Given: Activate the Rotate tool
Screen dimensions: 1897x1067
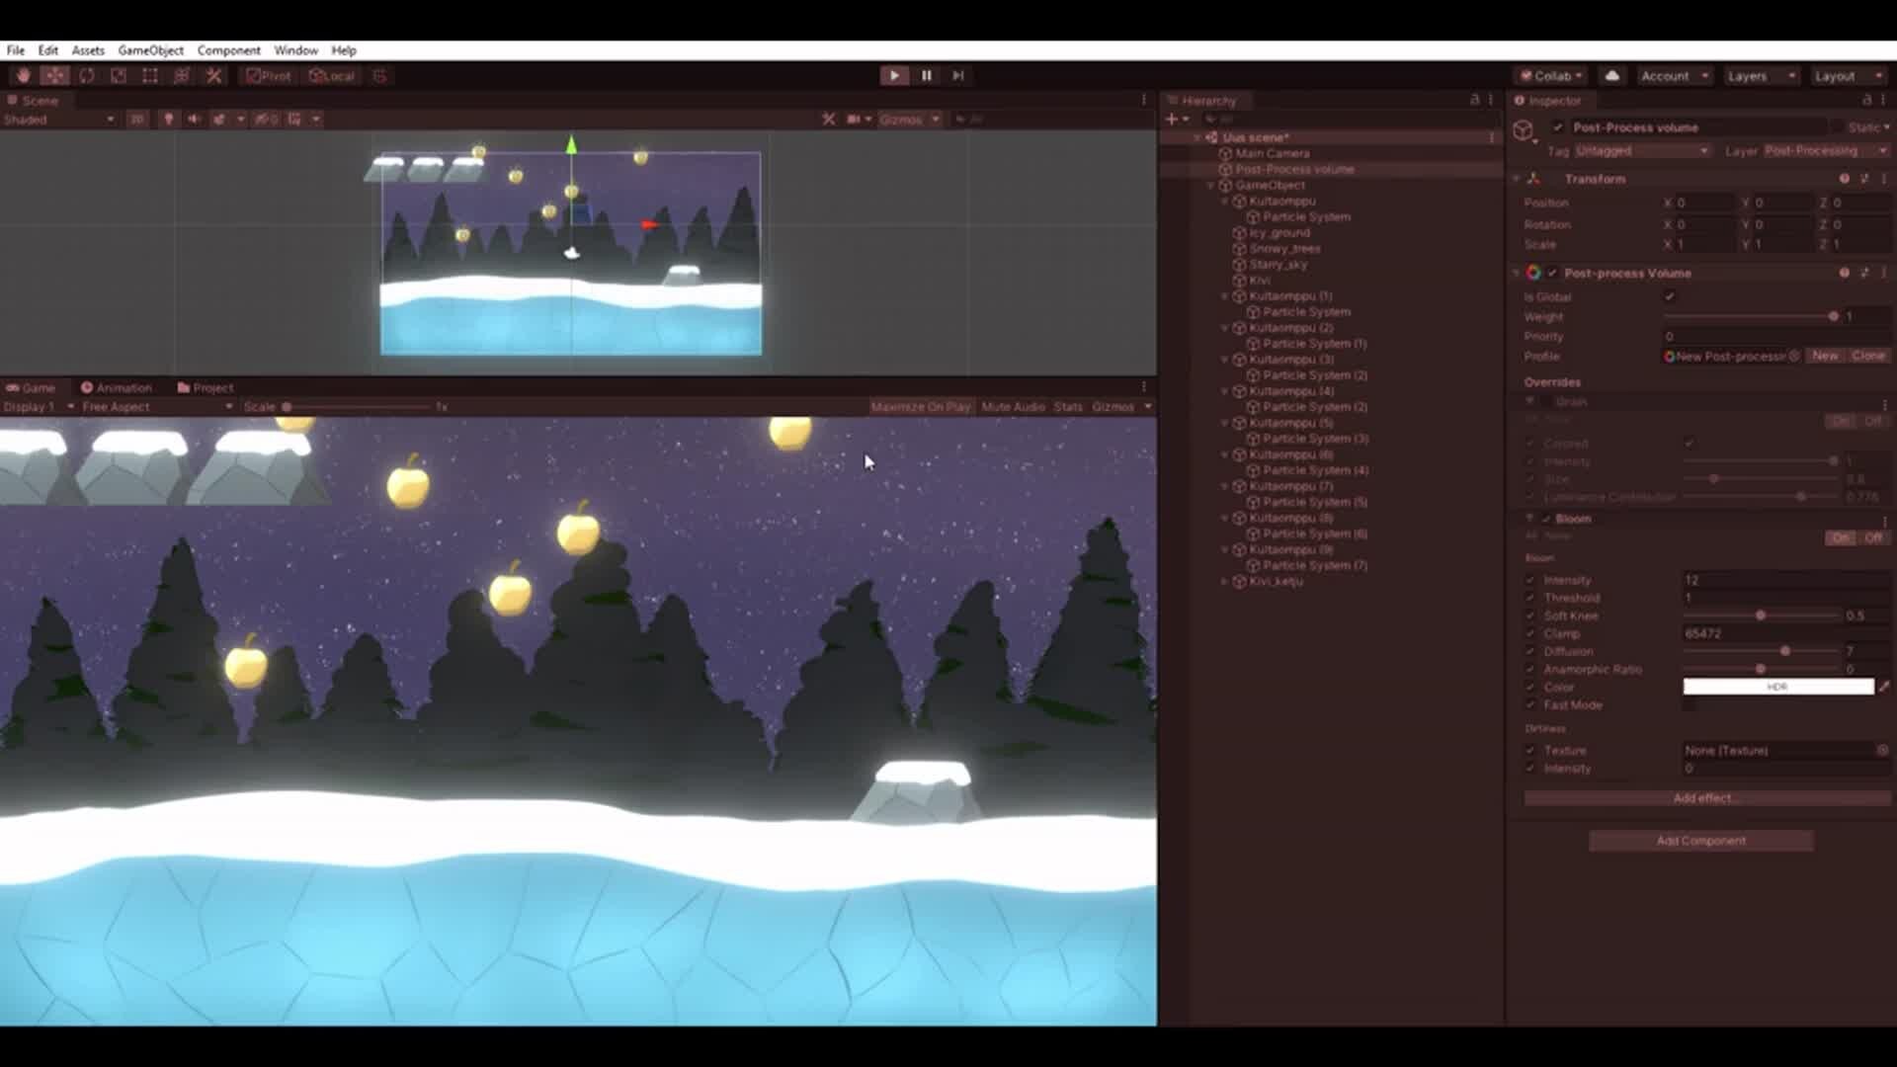Looking at the screenshot, I should click(x=88, y=75).
